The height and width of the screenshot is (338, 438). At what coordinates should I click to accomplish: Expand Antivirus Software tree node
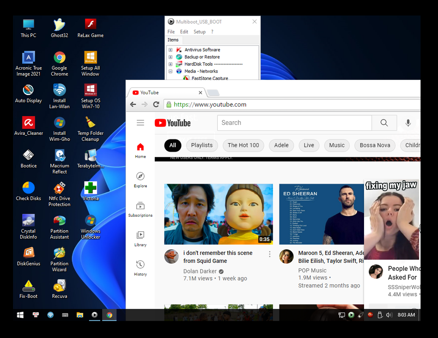[170, 50]
